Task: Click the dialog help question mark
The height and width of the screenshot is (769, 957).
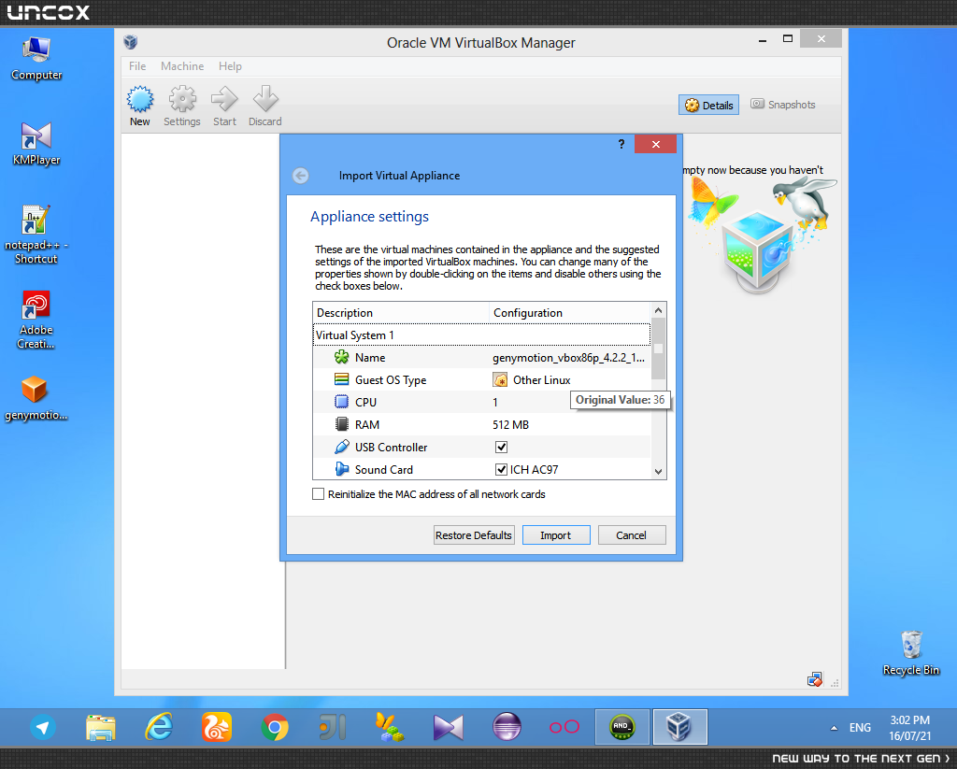Action: 621,144
